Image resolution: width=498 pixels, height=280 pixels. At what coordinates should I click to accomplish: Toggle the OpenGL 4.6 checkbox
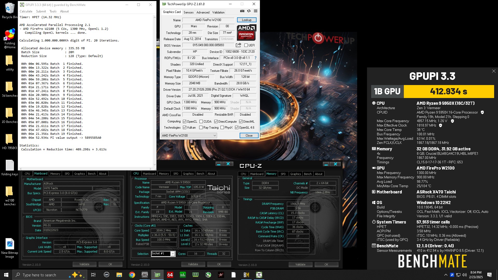point(237,127)
